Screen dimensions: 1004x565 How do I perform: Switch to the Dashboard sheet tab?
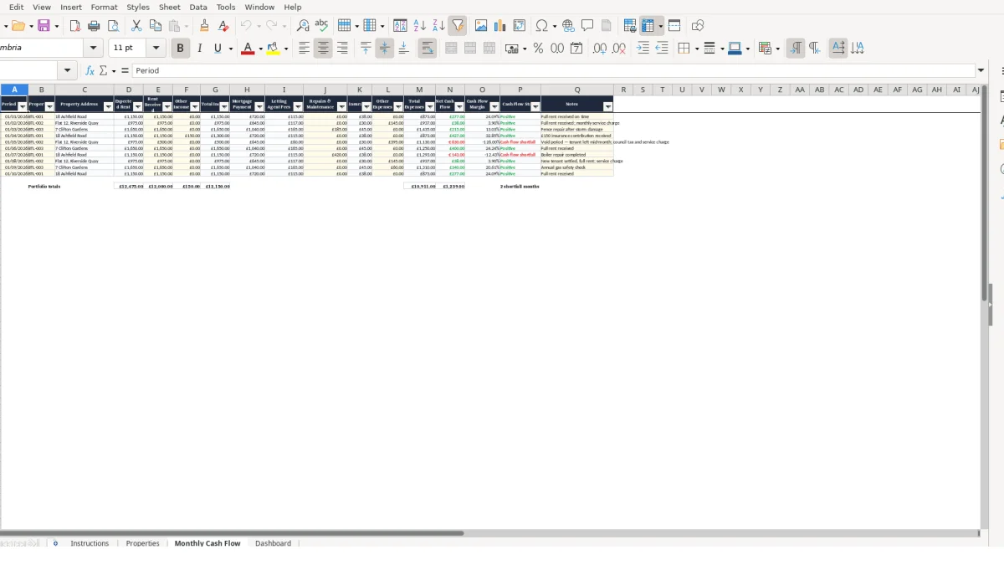pyautogui.click(x=274, y=543)
